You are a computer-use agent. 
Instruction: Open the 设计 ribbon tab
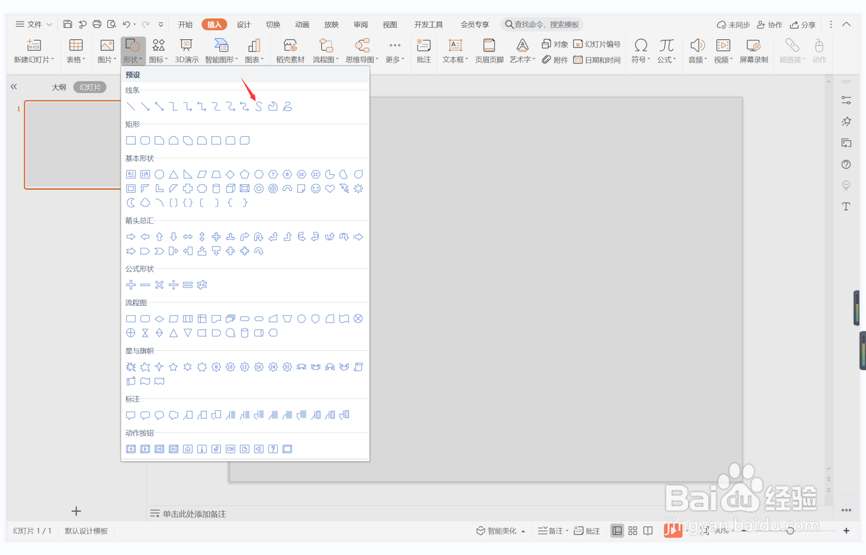(x=244, y=24)
